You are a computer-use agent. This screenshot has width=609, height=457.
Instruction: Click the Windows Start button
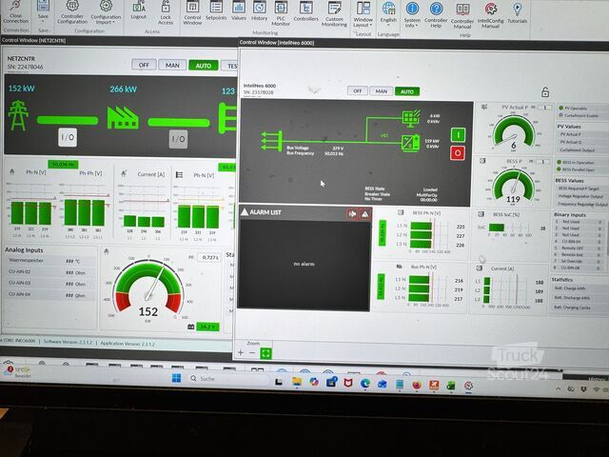177,378
